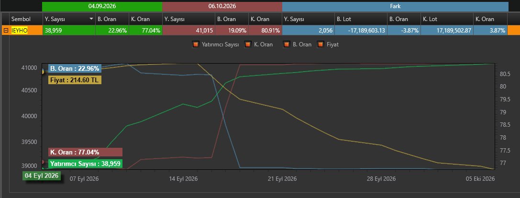This screenshot has width=520, height=198.
Task: Select the 06.10.2026 date header
Action: 222,6
